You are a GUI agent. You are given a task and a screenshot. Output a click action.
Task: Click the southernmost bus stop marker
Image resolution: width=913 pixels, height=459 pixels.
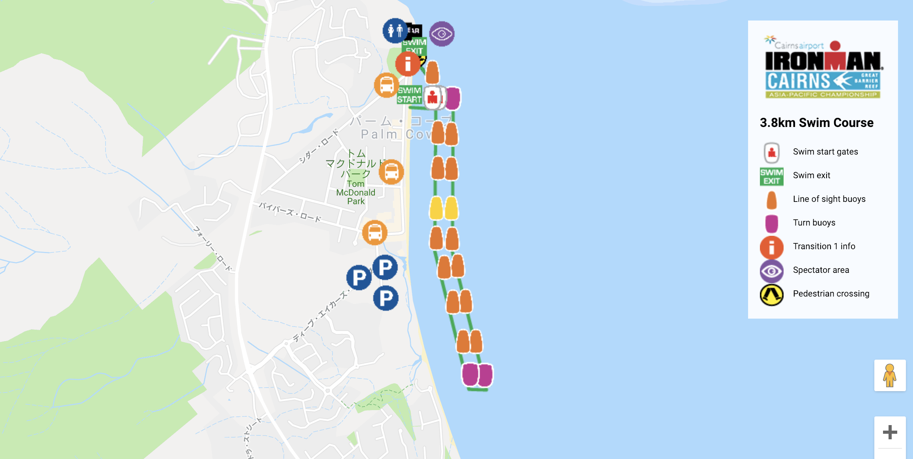(x=374, y=232)
